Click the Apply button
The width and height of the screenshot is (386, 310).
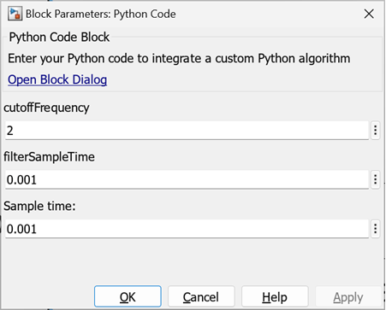point(348,297)
